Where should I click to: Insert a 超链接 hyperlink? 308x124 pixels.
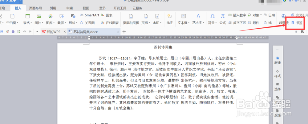(283, 19)
